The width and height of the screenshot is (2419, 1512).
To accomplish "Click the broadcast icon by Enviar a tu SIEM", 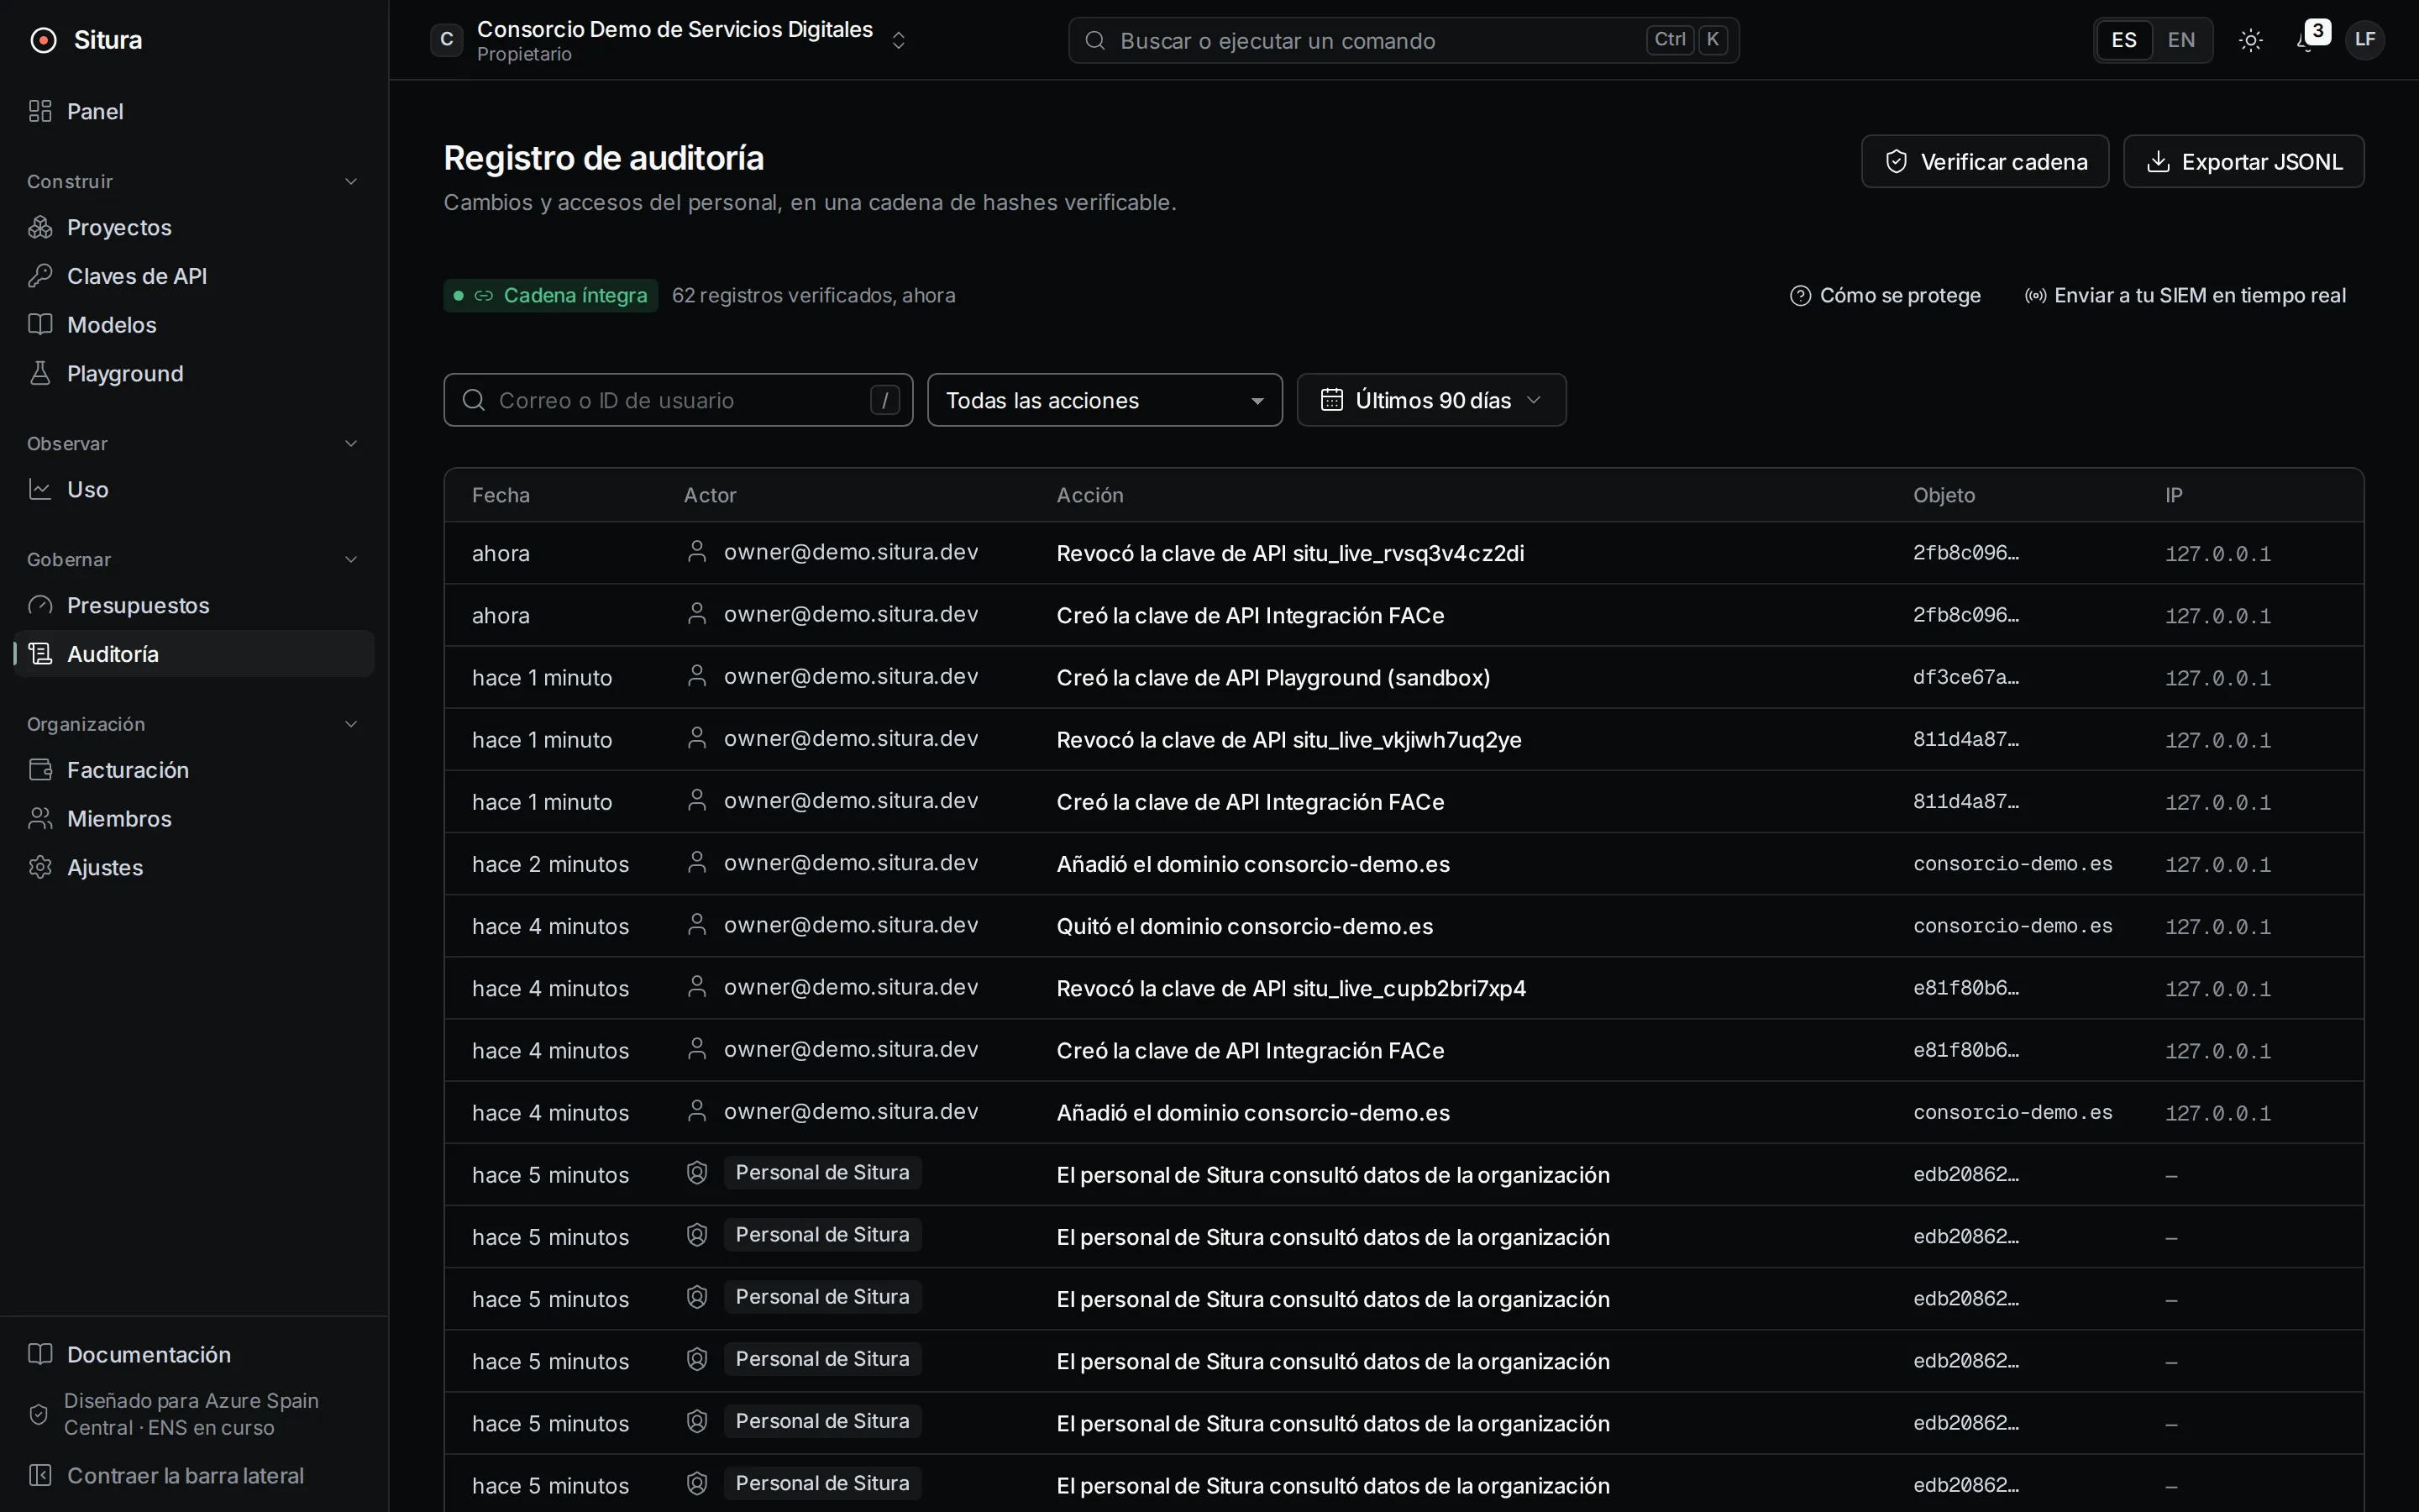I will tap(2035, 296).
